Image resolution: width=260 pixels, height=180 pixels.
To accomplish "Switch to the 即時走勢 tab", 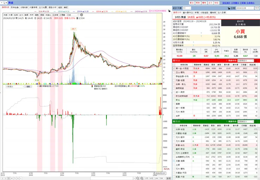I will [x=15, y=7].
